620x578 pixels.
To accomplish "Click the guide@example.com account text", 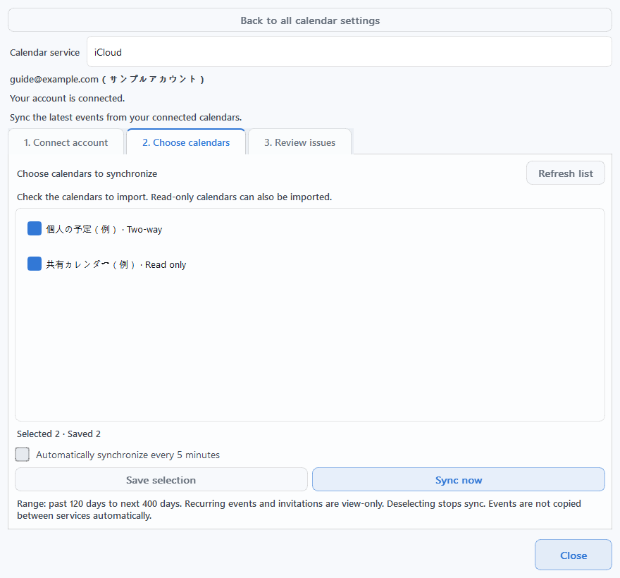I will point(107,79).
